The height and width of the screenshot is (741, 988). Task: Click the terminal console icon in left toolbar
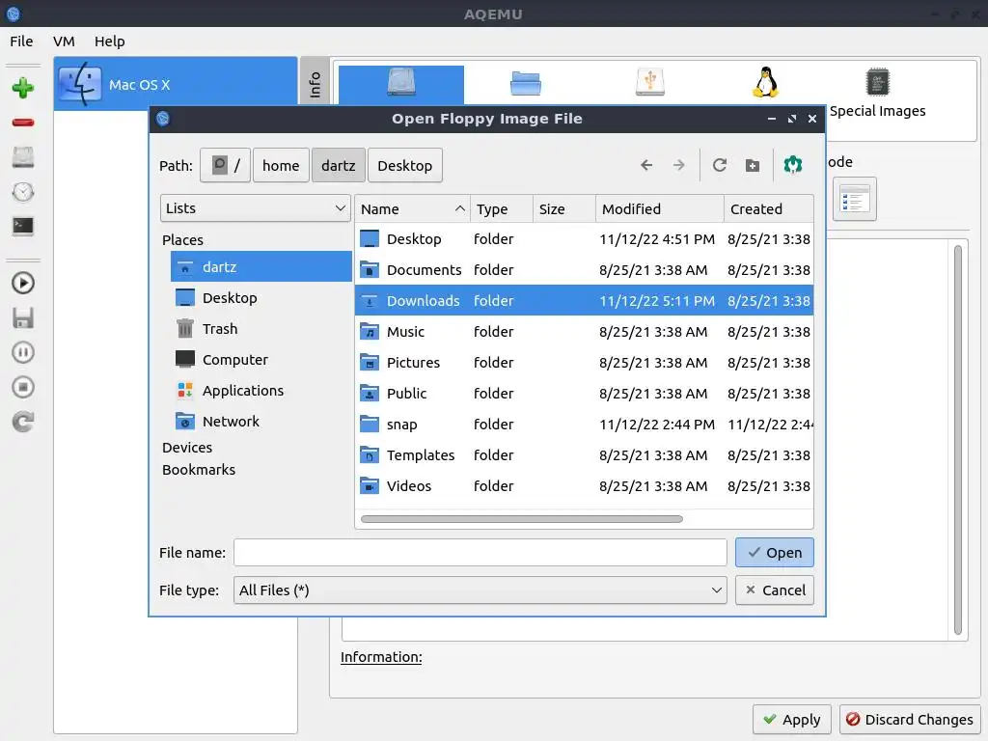point(23,226)
